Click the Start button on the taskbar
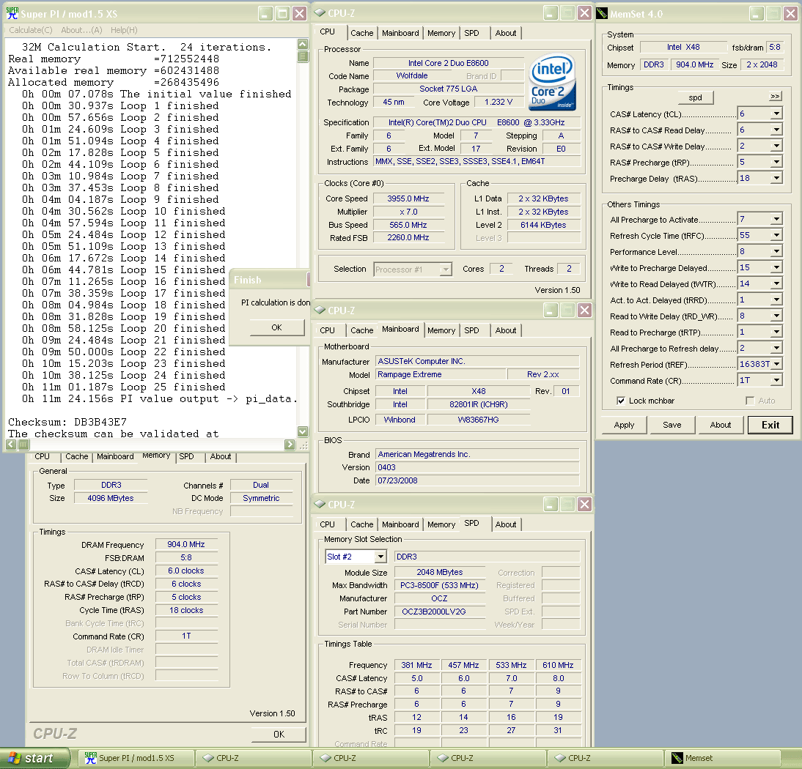This screenshot has width=802, height=769. pos(34,758)
